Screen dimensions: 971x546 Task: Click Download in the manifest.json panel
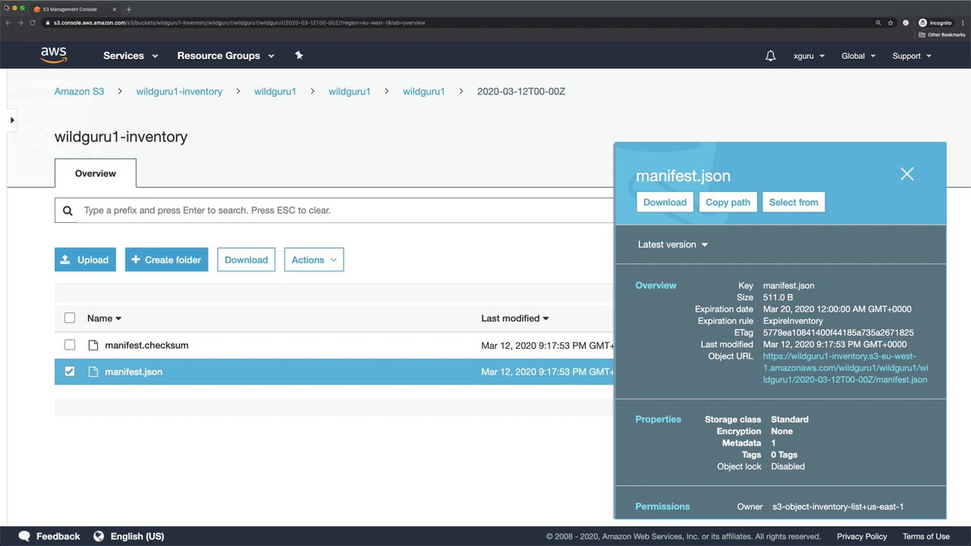665,202
